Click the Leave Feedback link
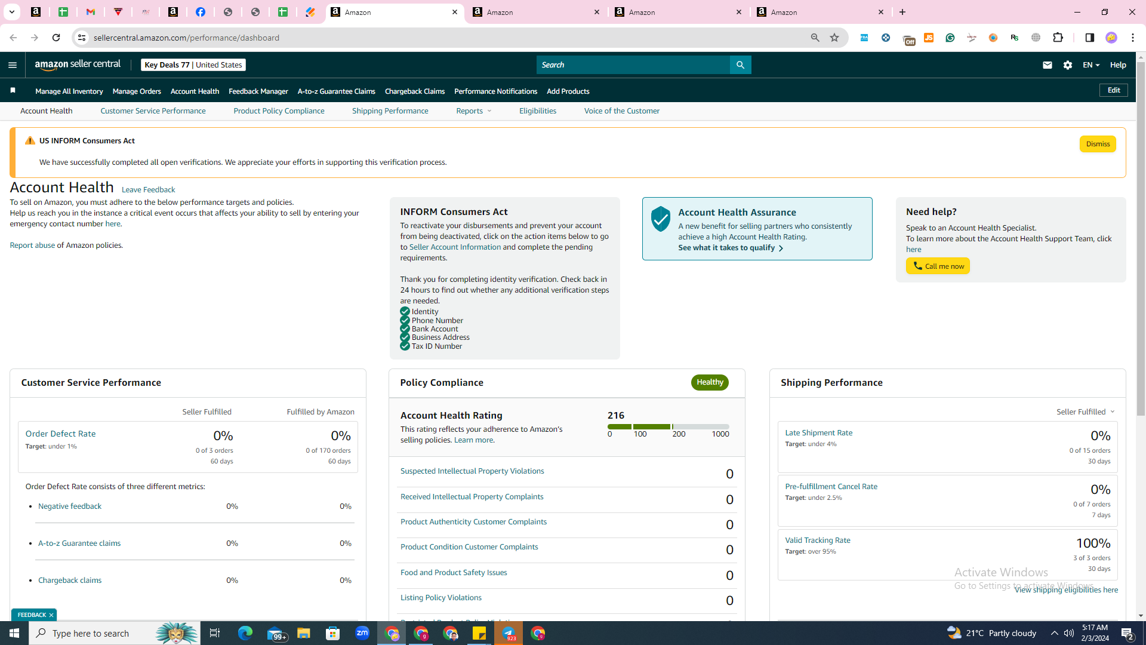Image resolution: width=1146 pixels, height=645 pixels. (148, 190)
